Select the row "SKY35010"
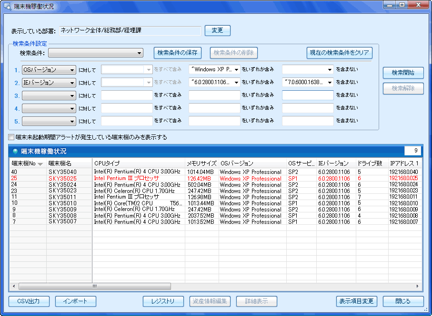432x316 pixels. pyautogui.click(x=215, y=203)
